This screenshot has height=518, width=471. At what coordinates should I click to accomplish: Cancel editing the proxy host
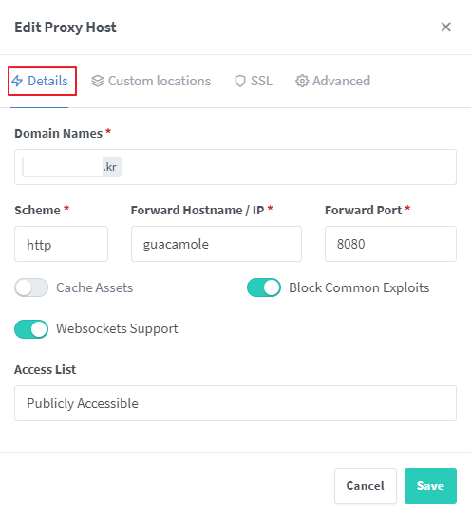tap(366, 486)
